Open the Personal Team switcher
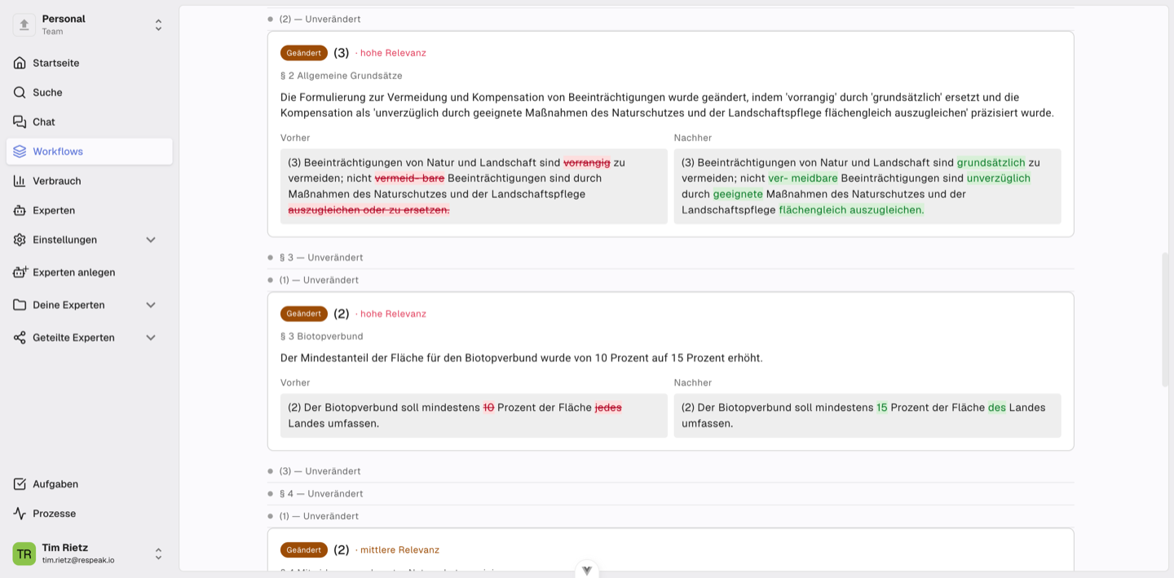1174x578 pixels. (90, 25)
